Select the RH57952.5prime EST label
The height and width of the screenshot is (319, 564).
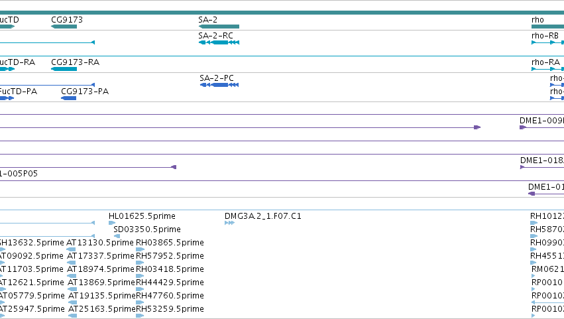tap(170, 256)
